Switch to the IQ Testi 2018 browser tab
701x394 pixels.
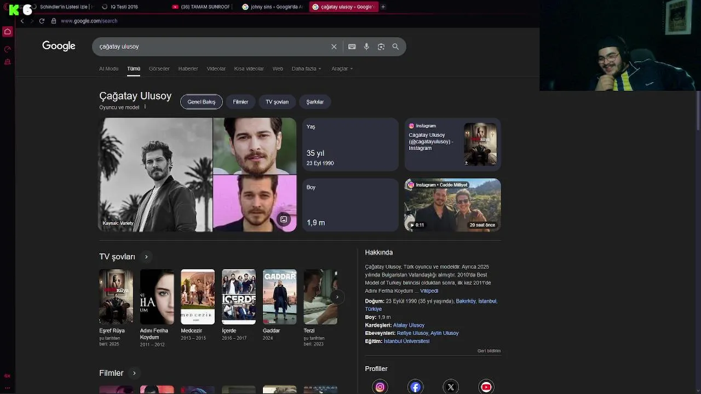point(124,7)
